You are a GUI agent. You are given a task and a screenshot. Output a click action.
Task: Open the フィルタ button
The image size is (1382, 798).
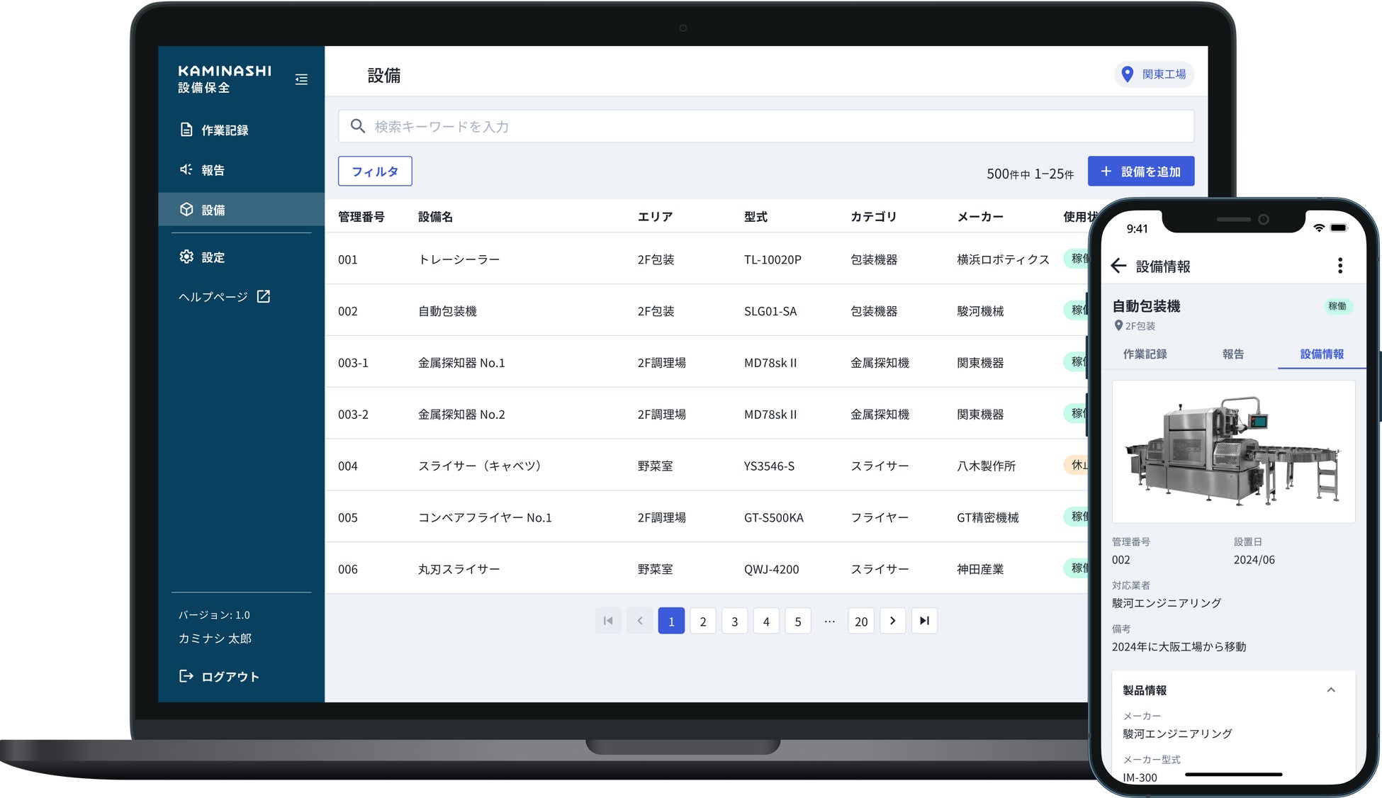click(375, 172)
